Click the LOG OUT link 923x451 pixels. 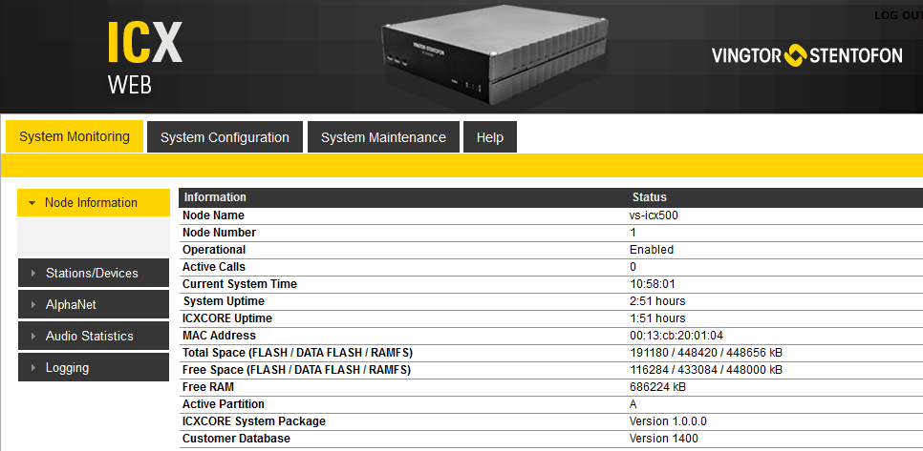[x=898, y=16]
